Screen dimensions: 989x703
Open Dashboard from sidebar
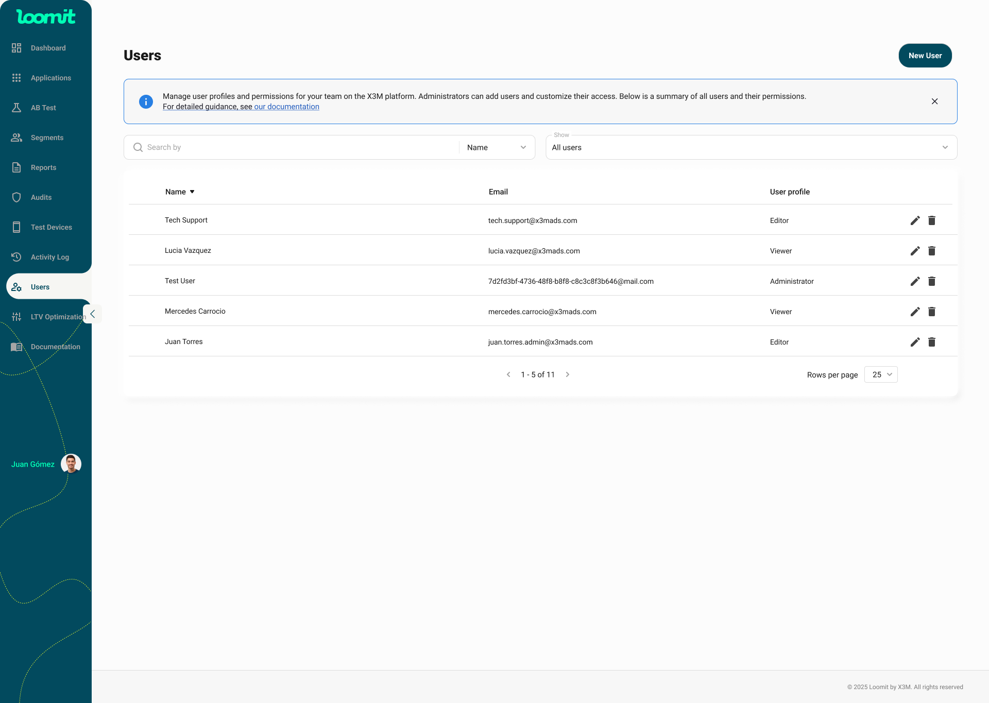click(48, 48)
